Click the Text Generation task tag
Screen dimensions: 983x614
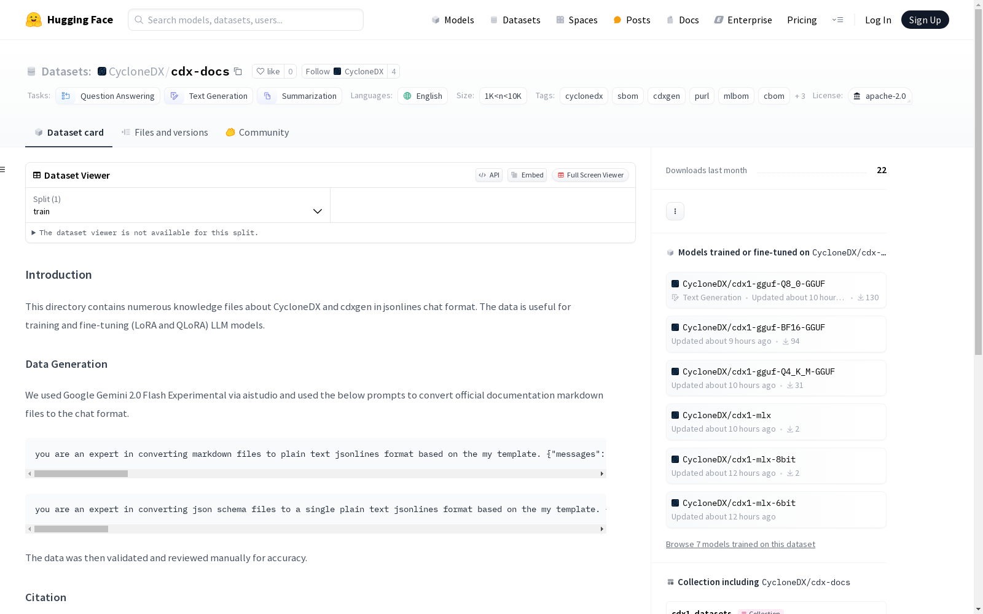209,96
